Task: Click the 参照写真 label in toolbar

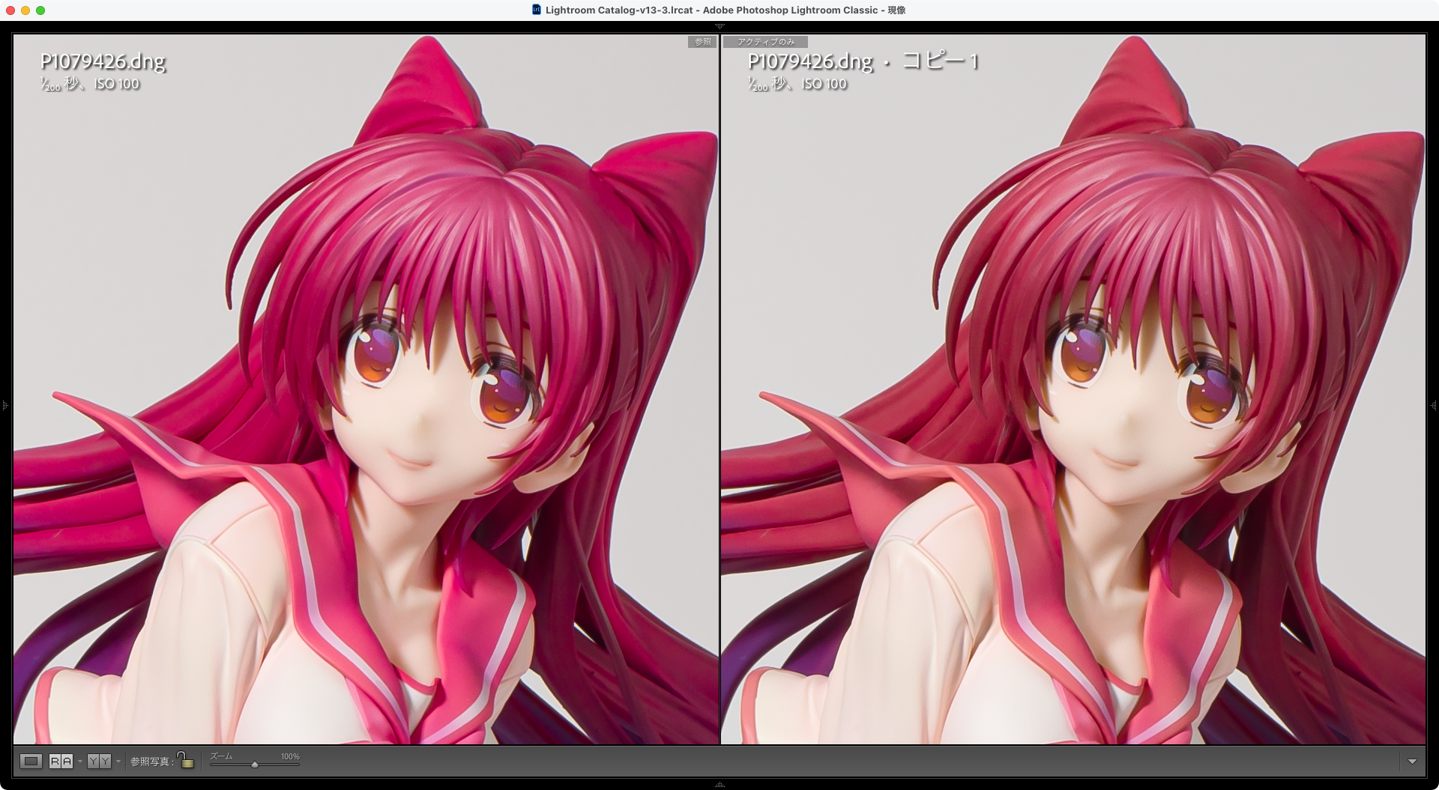Action: click(x=152, y=762)
